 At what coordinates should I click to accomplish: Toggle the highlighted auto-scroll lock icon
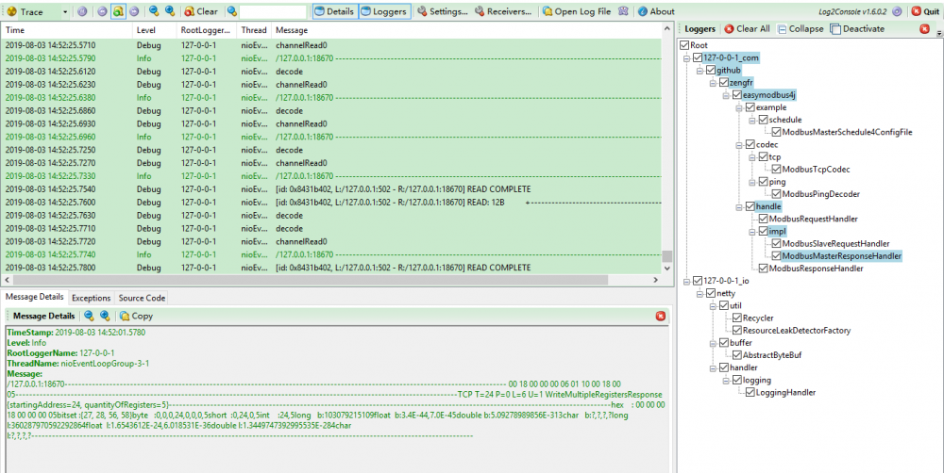pyautogui.click(x=119, y=11)
